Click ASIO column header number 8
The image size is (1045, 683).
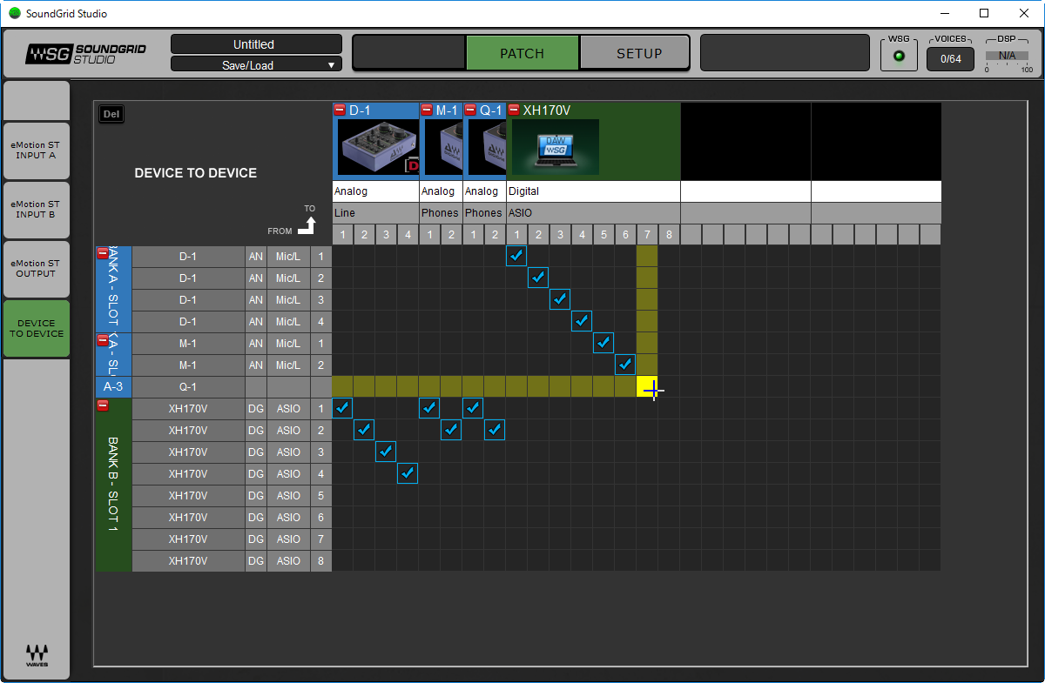669,234
